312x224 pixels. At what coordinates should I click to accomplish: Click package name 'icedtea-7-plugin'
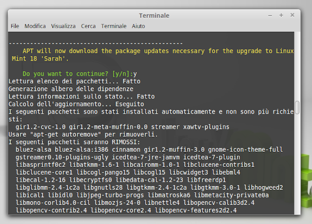coord(212,157)
